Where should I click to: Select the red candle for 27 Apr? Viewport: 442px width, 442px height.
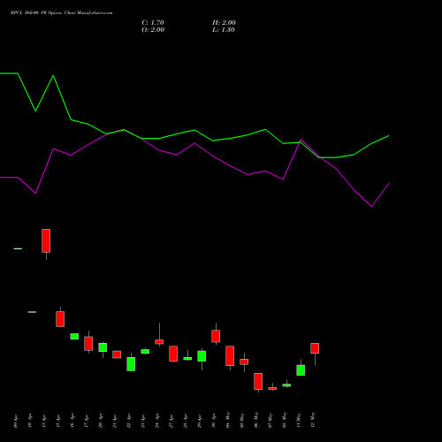173,354
